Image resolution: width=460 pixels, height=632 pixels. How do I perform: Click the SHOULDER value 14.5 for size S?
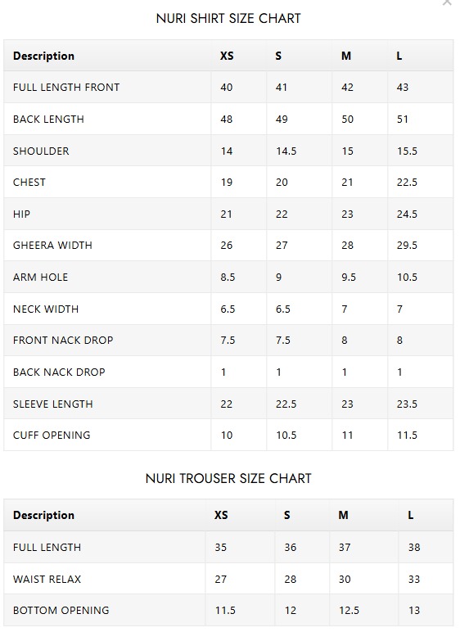286,151
